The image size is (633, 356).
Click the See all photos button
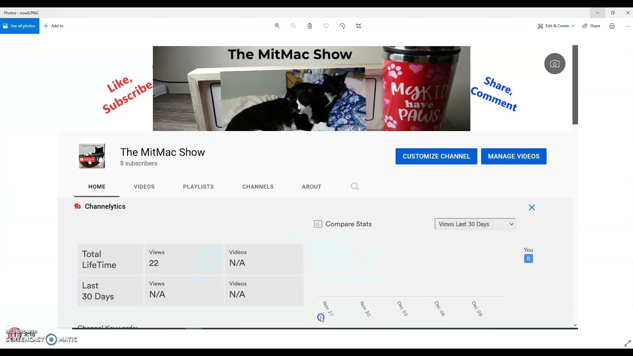(20, 26)
